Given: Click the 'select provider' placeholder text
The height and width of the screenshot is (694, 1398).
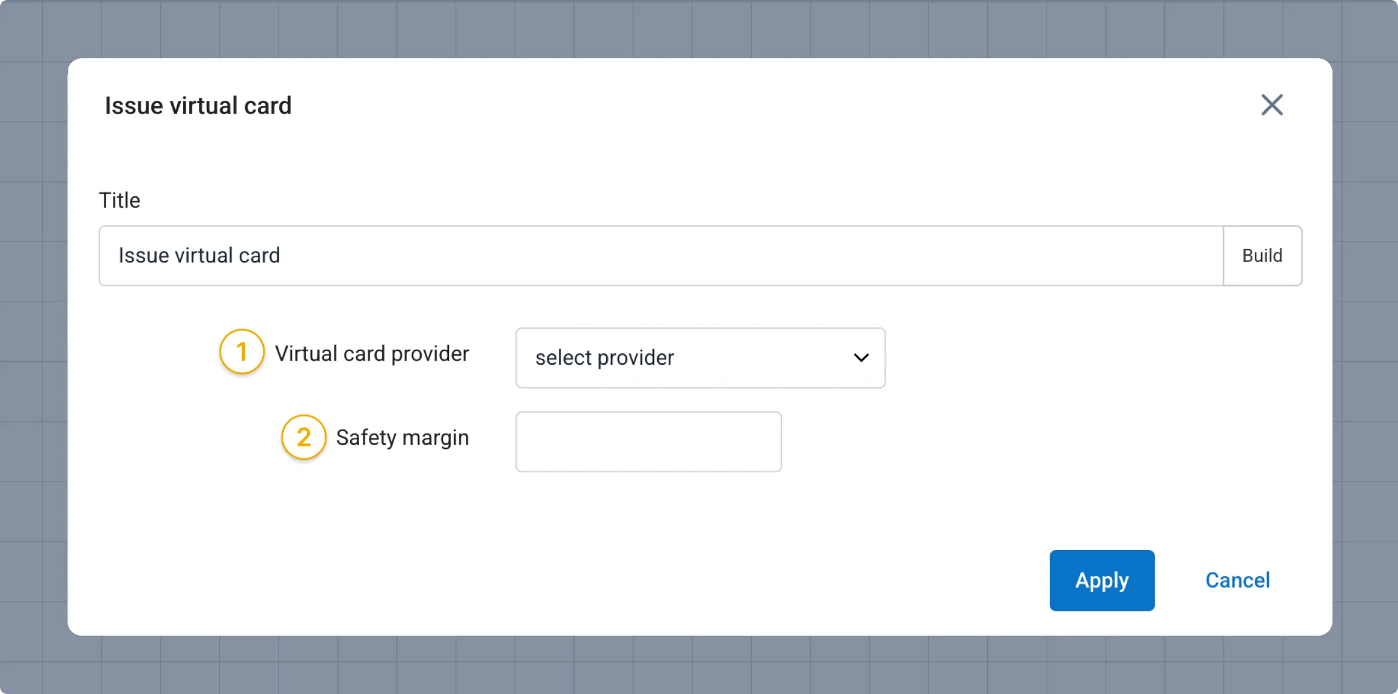Looking at the screenshot, I should pyautogui.click(x=604, y=358).
